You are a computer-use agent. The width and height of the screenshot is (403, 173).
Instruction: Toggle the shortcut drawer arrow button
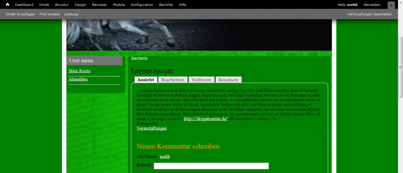pos(391,5)
